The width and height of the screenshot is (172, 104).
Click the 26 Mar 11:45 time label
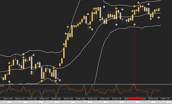(x=32, y=99)
